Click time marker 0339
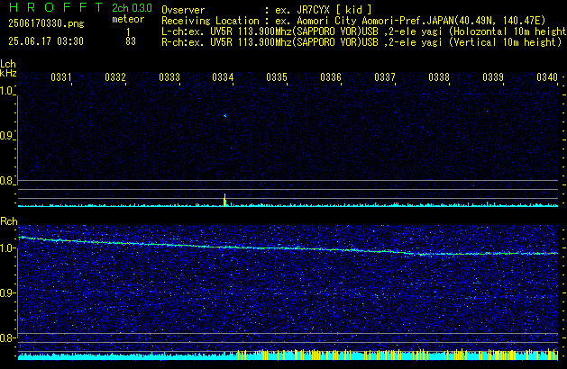 pyautogui.click(x=493, y=77)
